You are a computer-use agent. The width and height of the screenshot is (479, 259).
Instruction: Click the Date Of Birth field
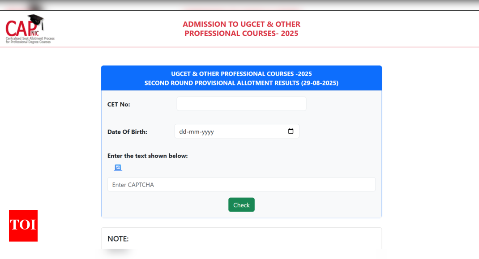pos(237,132)
